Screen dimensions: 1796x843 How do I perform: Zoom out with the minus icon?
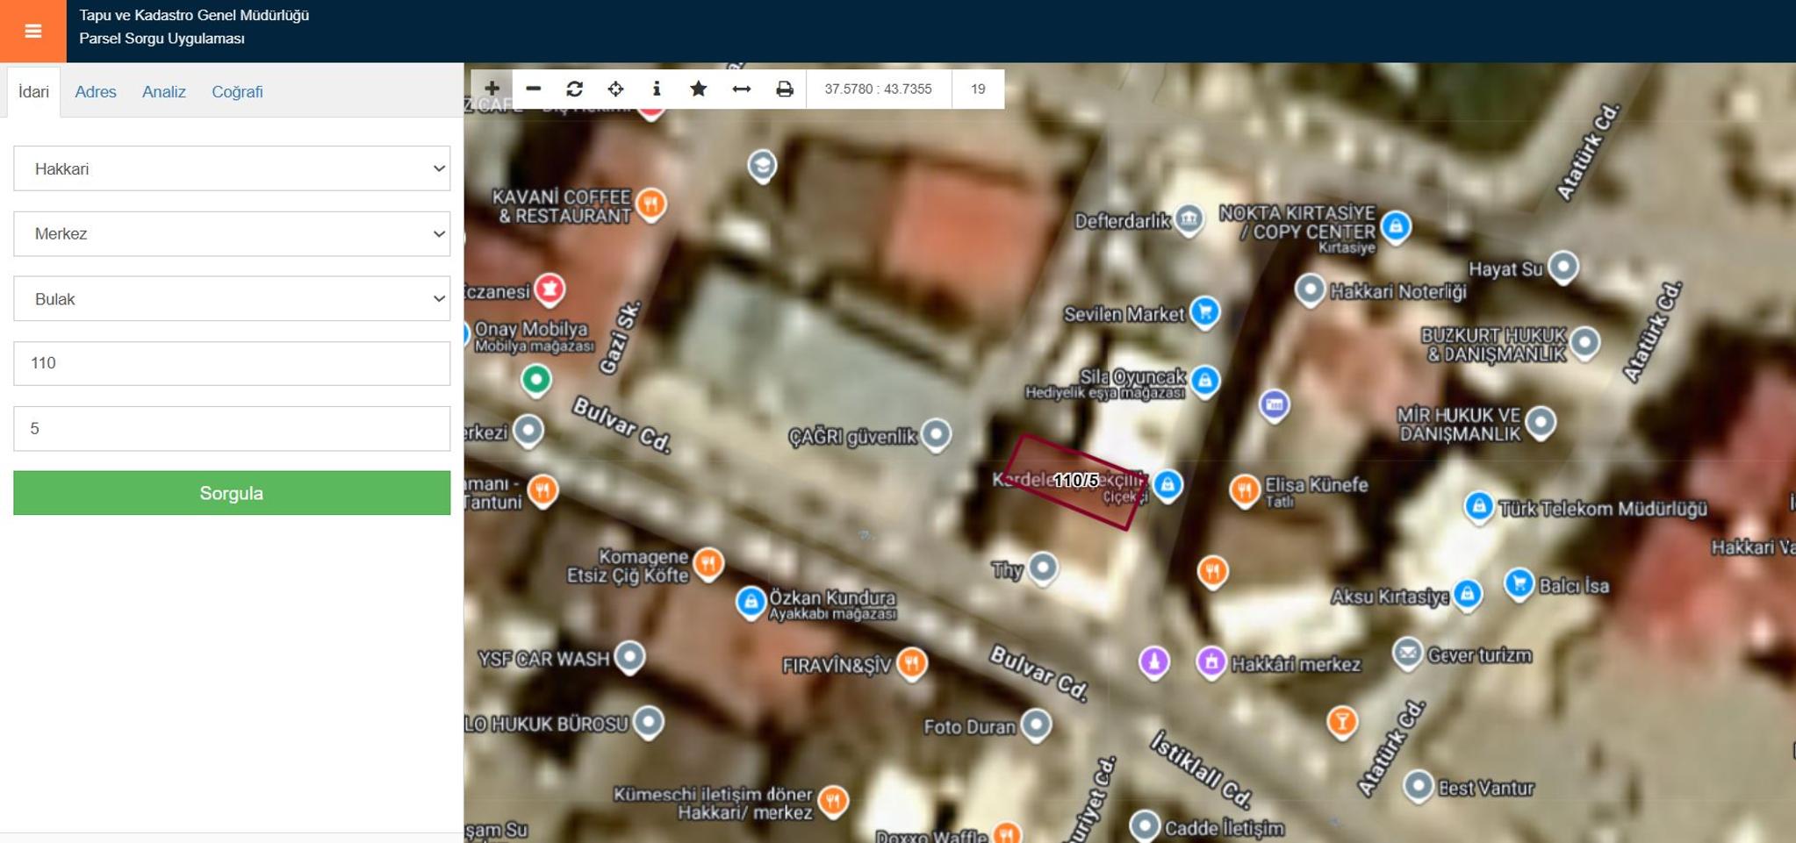[533, 89]
